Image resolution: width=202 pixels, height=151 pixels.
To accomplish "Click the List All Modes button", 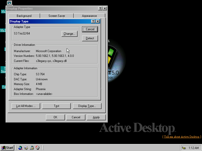I will click(x=26, y=106).
